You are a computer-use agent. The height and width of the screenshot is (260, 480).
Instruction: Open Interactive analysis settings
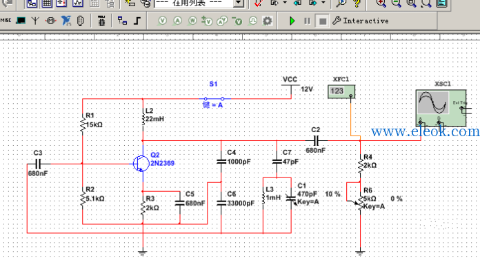pos(361,21)
